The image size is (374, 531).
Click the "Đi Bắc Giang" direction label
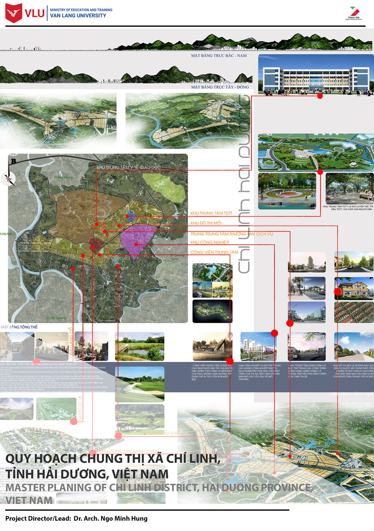[x=64, y=177]
